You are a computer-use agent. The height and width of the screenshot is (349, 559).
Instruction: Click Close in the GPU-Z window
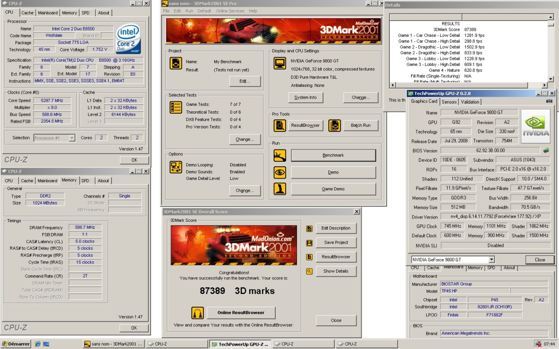[x=540, y=260]
